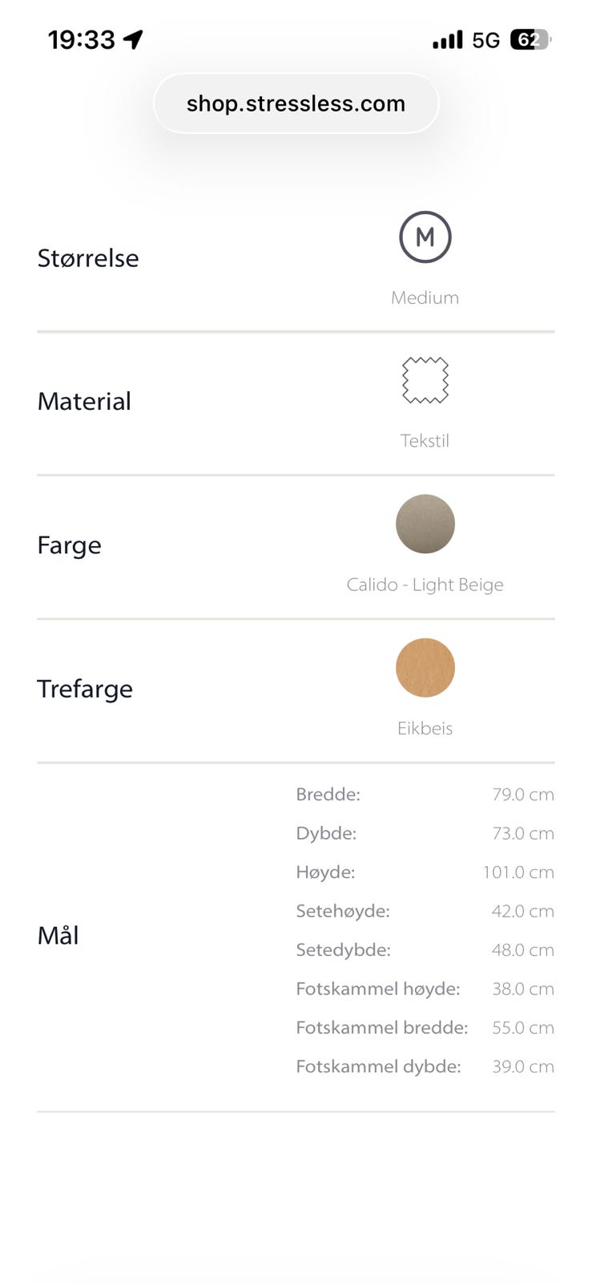Tap the Trefarge row label

85,689
